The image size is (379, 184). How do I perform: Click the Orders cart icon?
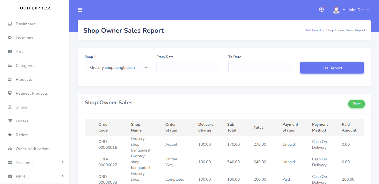[x=10, y=121]
